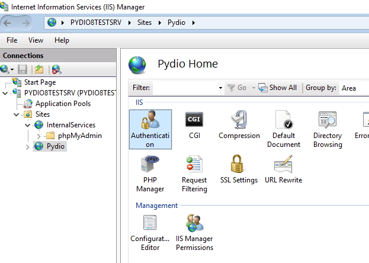The height and width of the screenshot is (263, 369).
Task: Open the CGI feature
Action: click(194, 126)
